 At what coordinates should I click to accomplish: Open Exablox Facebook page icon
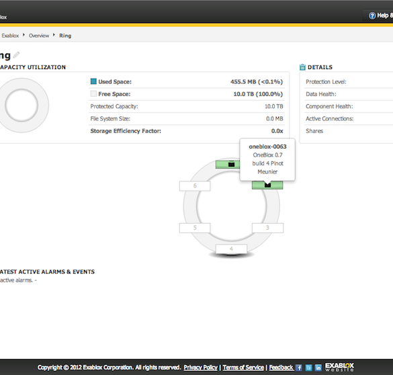point(299,368)
